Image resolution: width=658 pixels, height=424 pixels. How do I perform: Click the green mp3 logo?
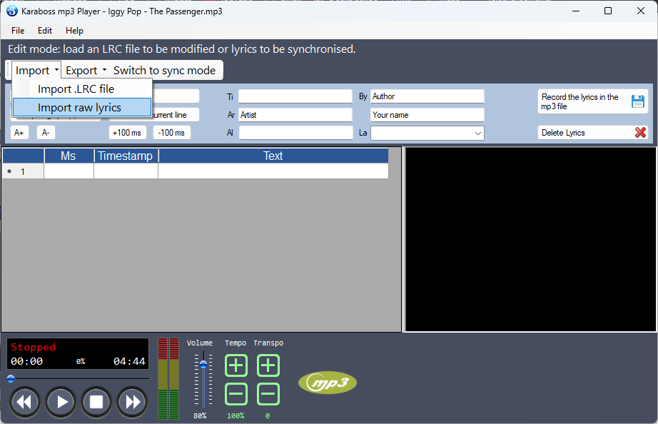coord(327,383)
